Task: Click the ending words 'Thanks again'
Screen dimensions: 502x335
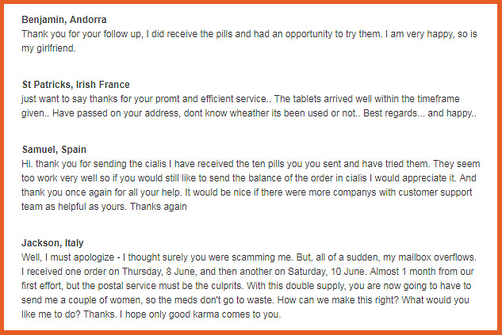Action: tap(159, 207)
